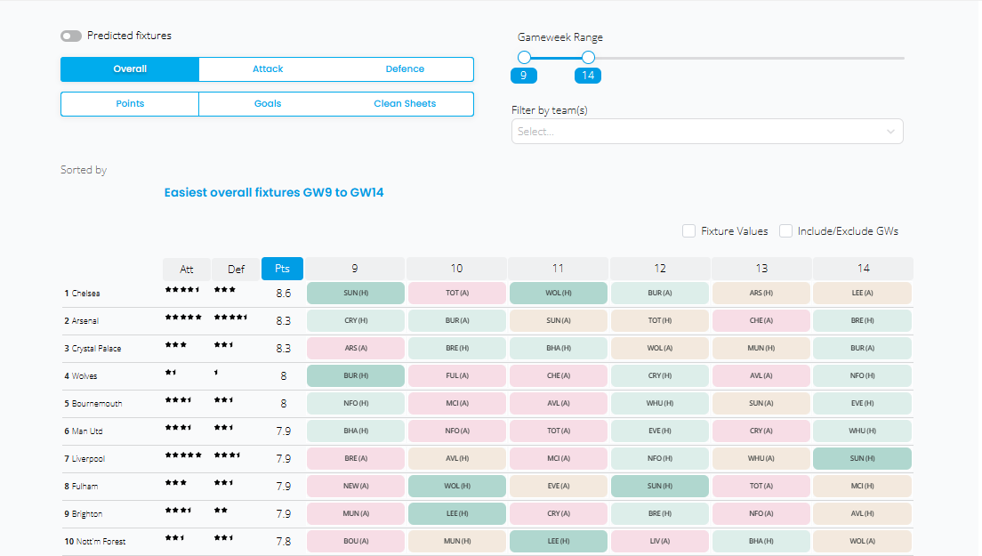
Task: Click Chelsea's ARS (H) fixture cell
Action: [761, 293]
